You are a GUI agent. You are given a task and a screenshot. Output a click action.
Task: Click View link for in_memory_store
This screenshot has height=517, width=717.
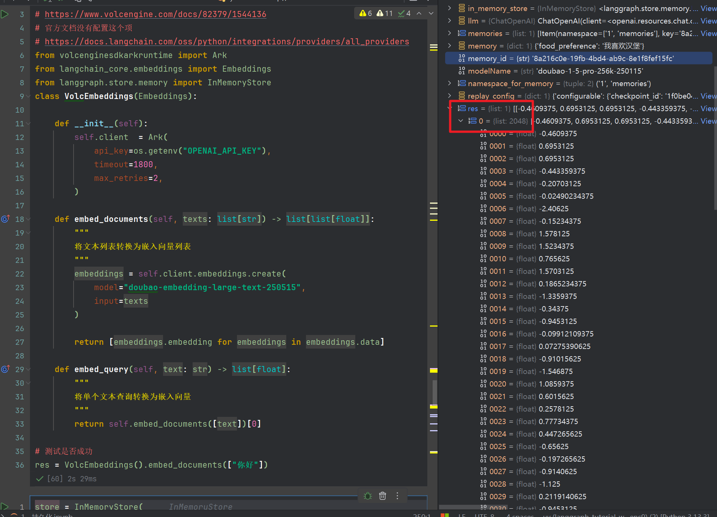tap(708, 8)
